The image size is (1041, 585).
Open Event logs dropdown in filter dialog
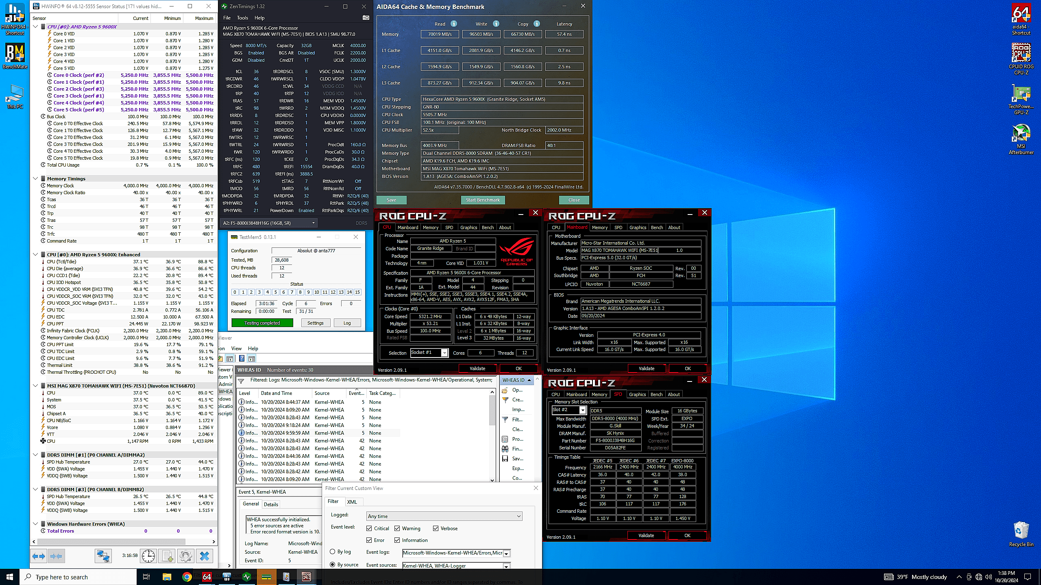point(506,553)
